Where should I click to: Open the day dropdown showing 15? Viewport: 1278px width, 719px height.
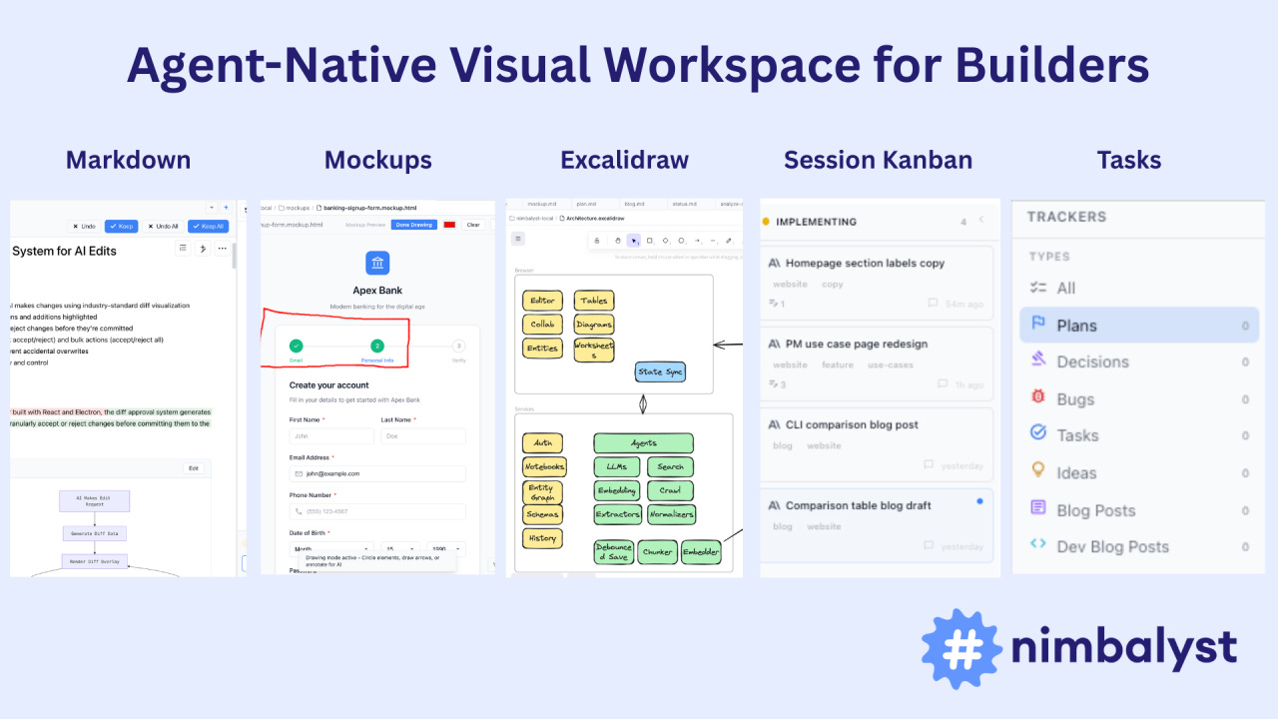pos(400,548)
